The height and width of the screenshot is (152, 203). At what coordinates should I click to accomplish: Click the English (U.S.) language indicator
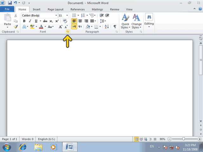pyautogui.click(x=47, y=139)
